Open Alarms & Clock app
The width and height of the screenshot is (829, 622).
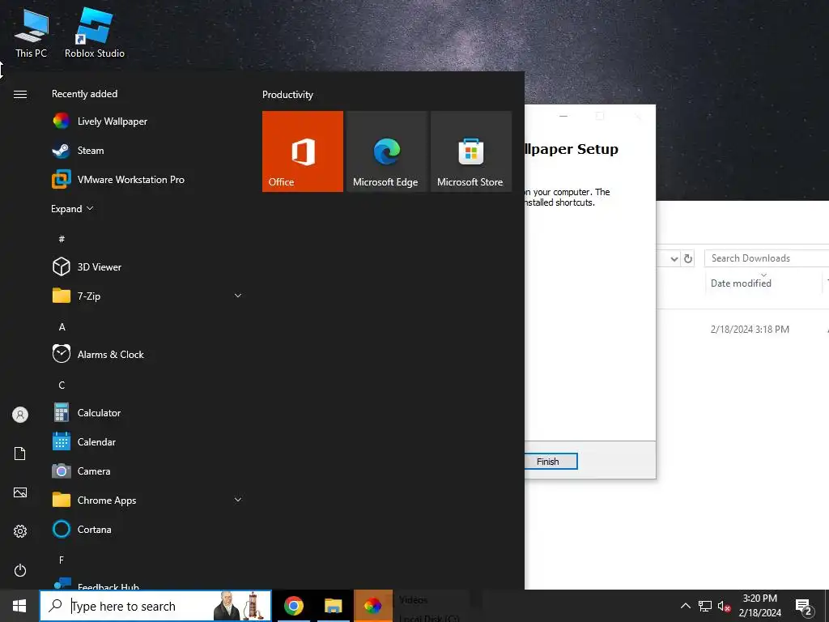tap(147, 354)
